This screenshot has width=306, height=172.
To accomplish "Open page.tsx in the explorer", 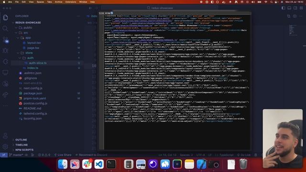I will pos(33,48).
